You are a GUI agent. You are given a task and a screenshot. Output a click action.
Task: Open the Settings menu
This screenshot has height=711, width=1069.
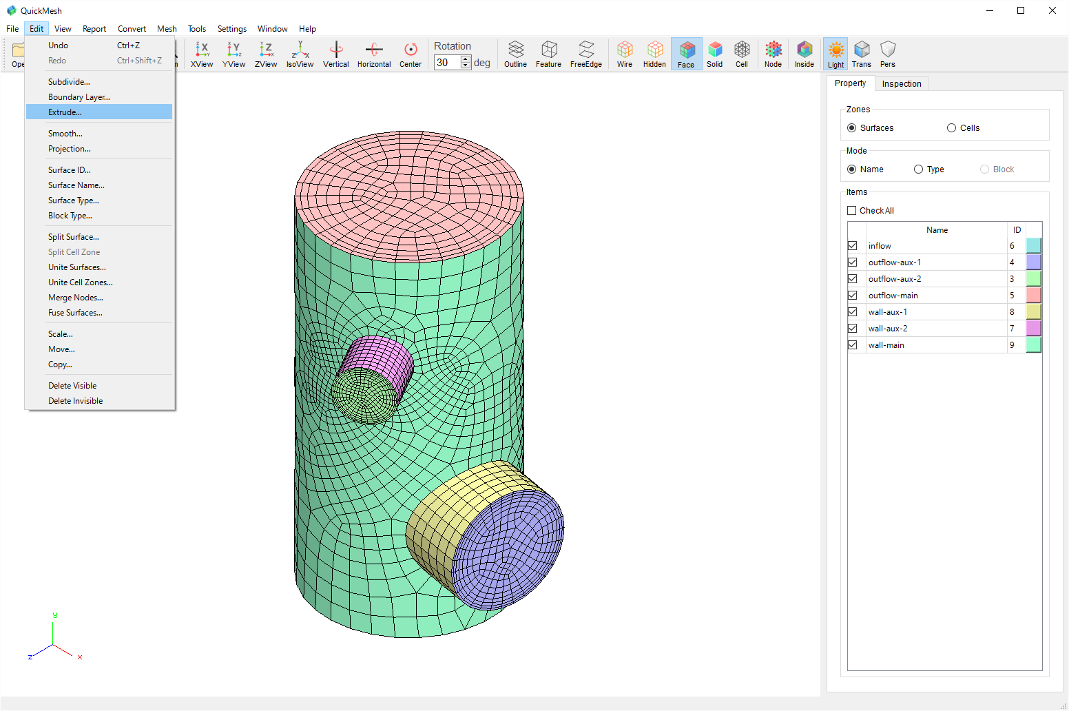point(232,29)
